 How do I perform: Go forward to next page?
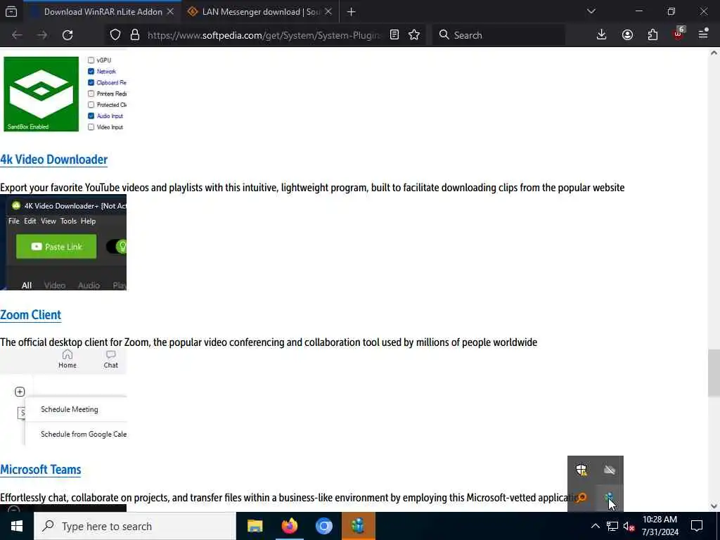pos(42,35)
